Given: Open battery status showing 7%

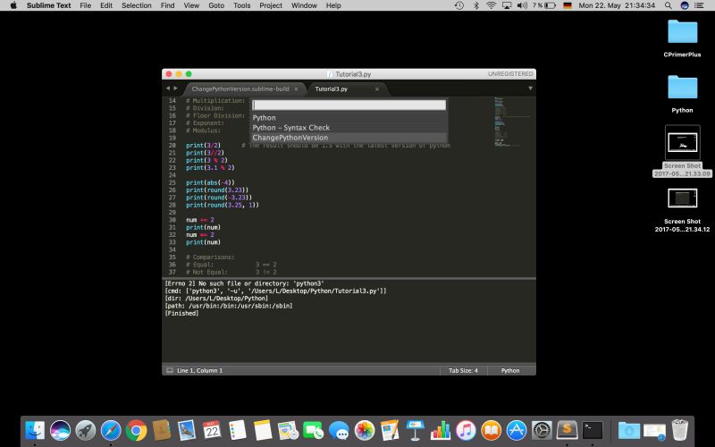Looking at the screenshot, I should point(544,5).
